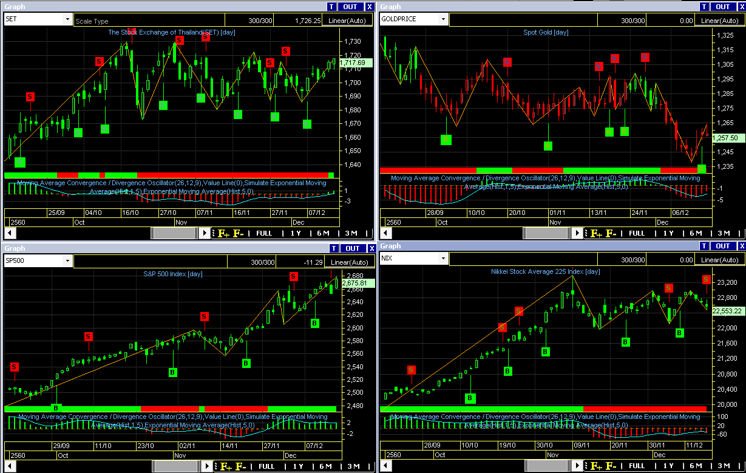The image size is (746, 473).
Task: Click the SET graph horizontal scrollbar thumb
Action: click(x=174, y=233)
